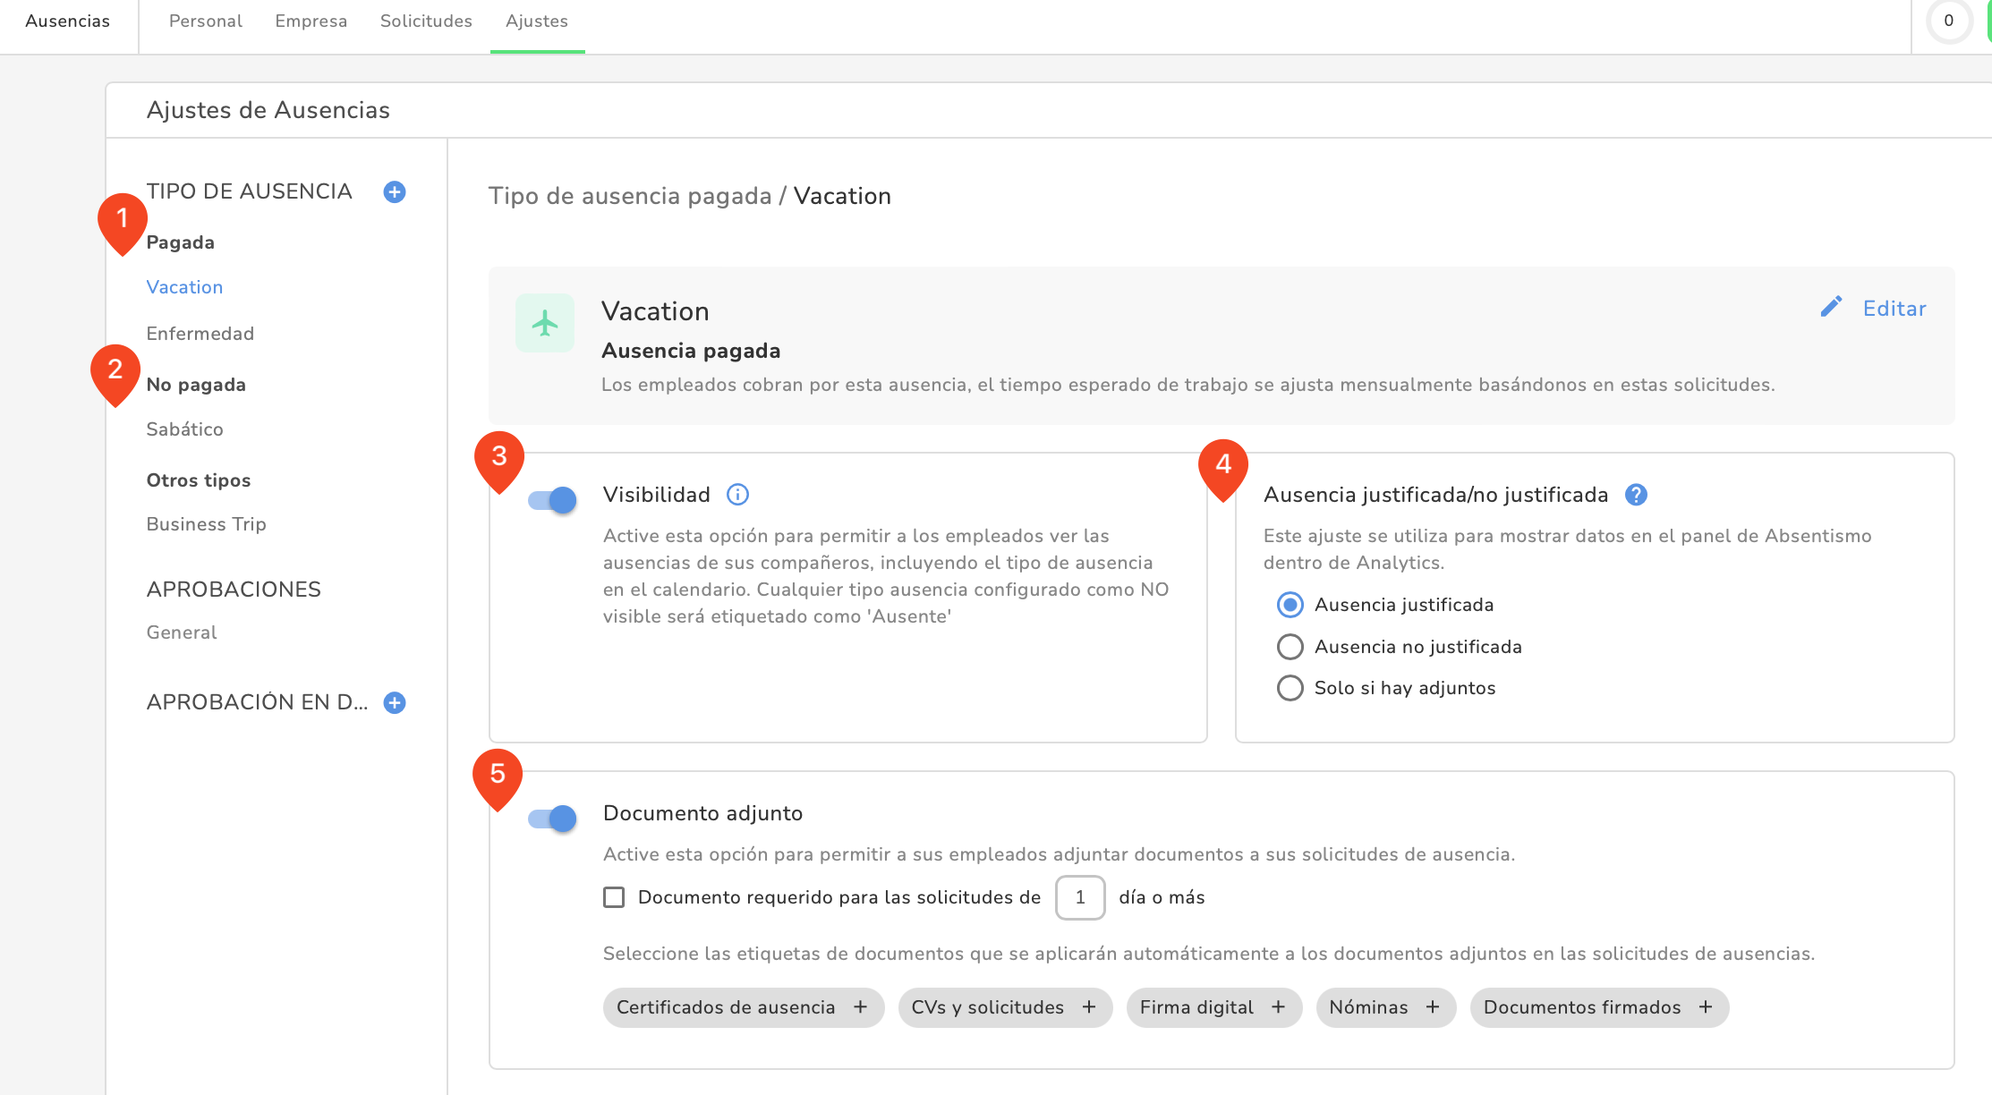
Task: Toggle the Visibilidad switch
Action: 552,500
